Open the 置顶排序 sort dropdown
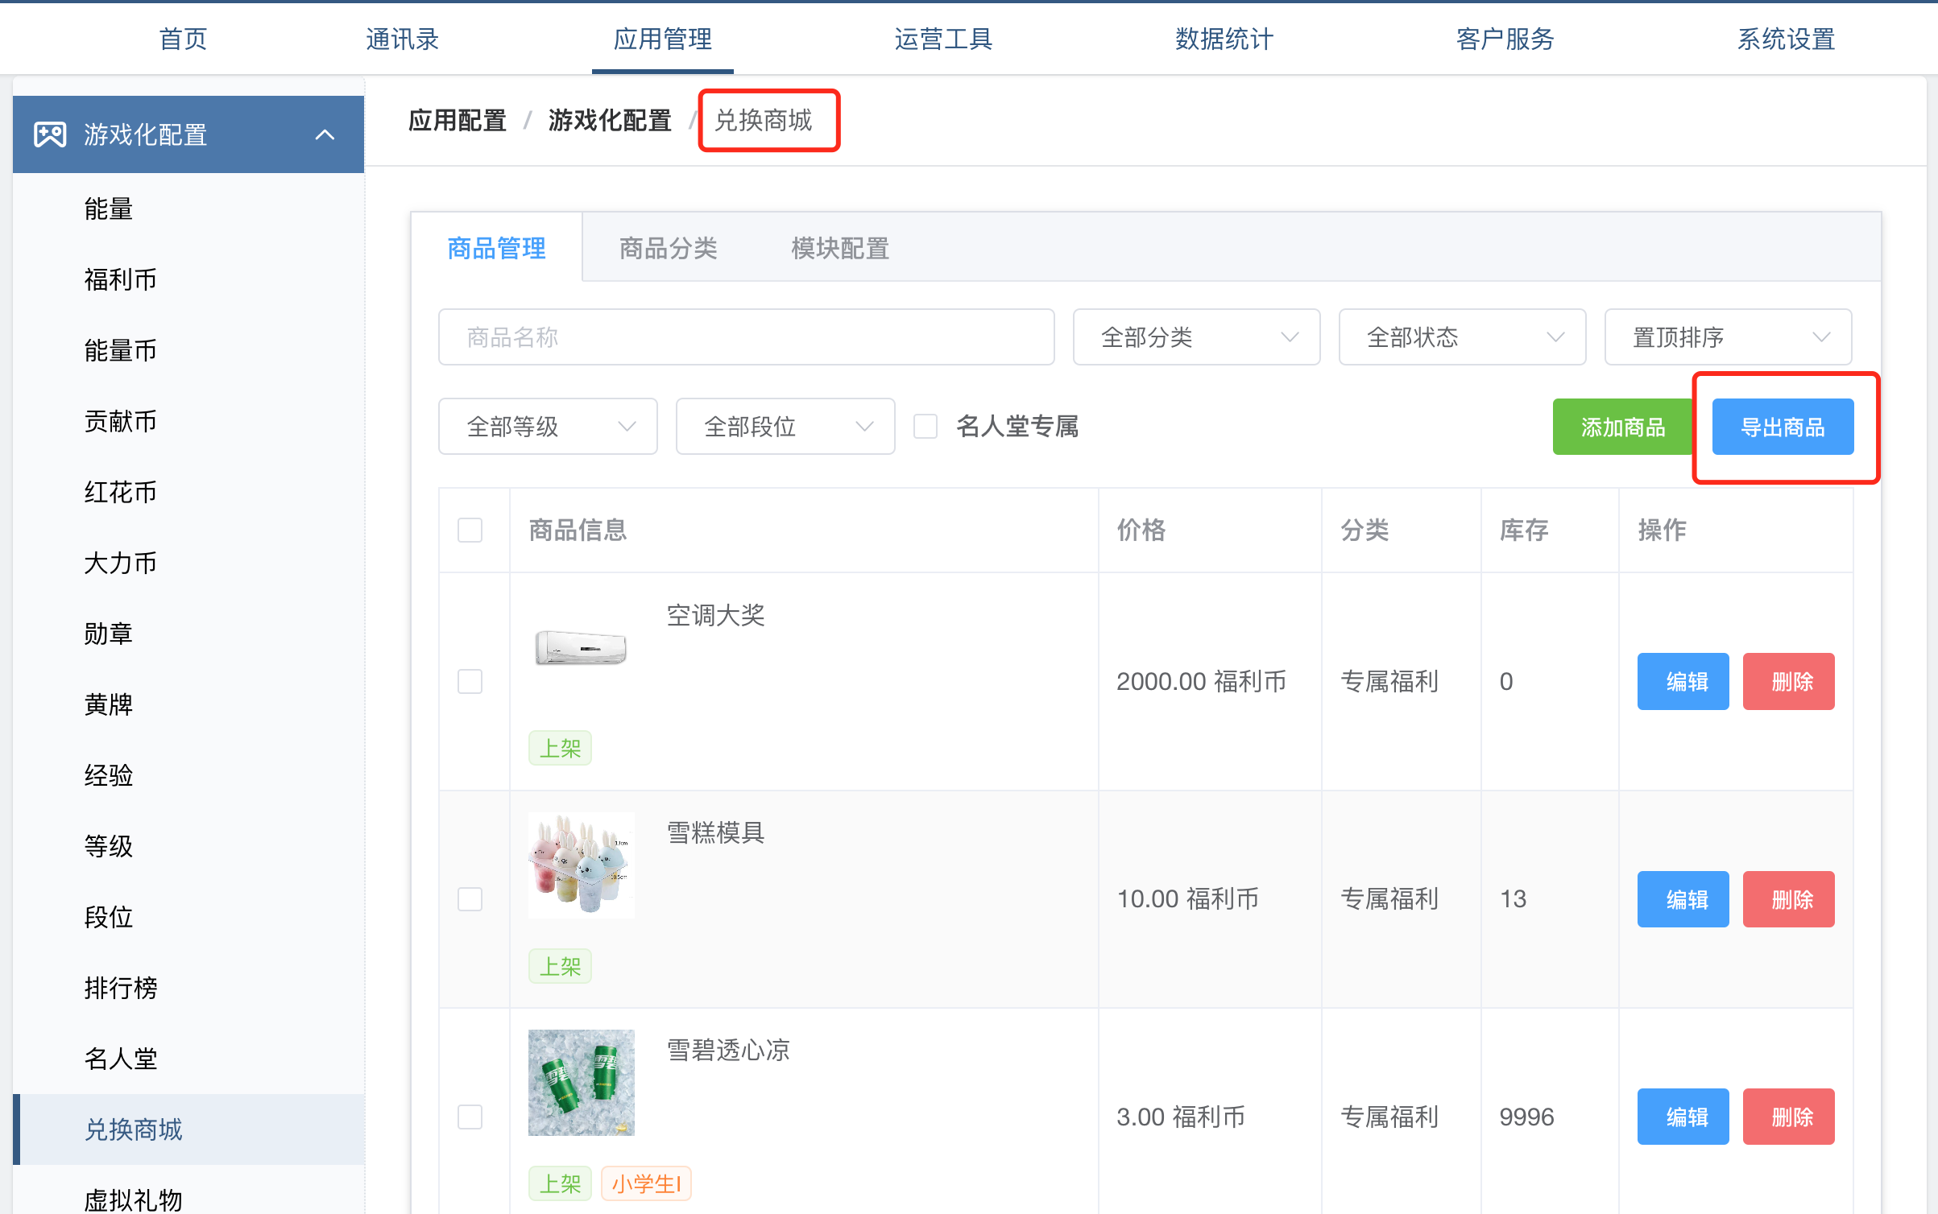Viewport: 1938px width, 1214px height. 1728,337
